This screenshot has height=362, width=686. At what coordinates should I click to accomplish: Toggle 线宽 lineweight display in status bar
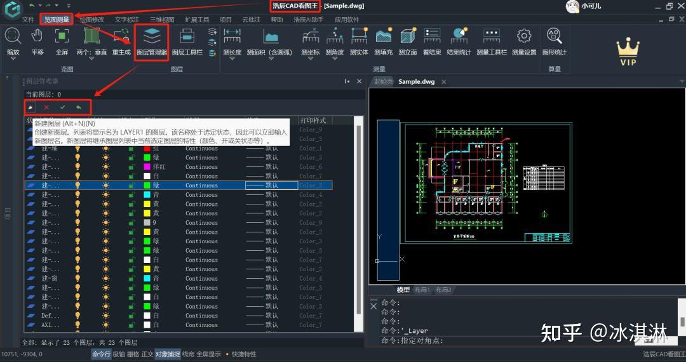187,354
